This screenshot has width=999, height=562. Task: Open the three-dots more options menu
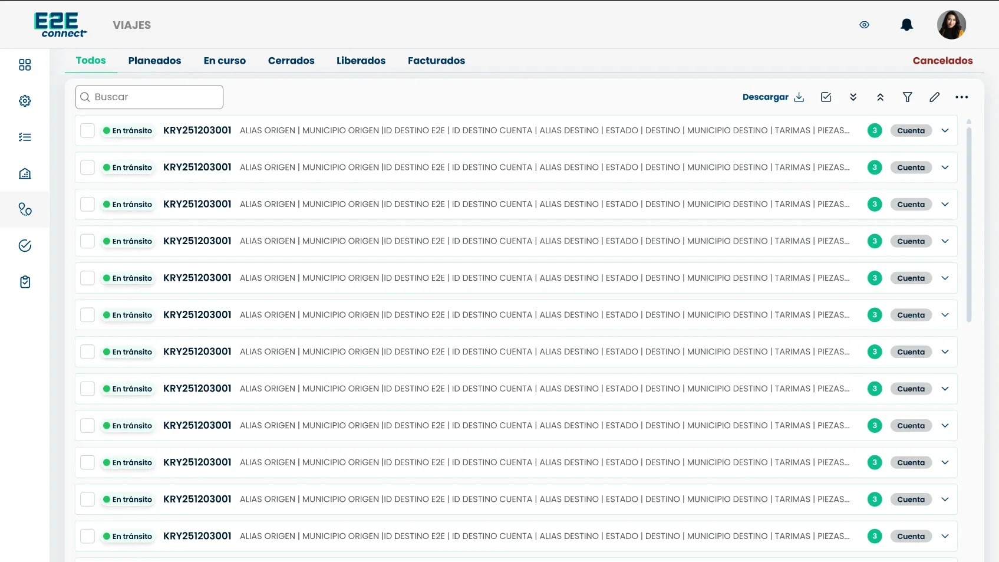click(x=962, y=97)
